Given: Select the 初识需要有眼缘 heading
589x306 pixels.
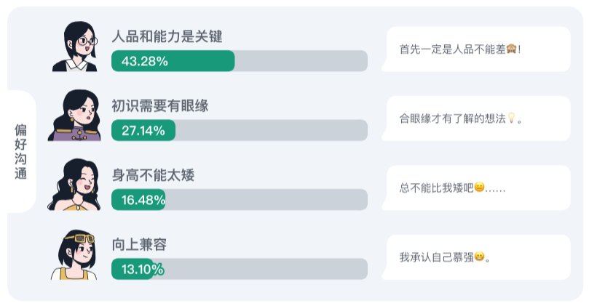Looking at the screenshot, I should pos(160,105).
